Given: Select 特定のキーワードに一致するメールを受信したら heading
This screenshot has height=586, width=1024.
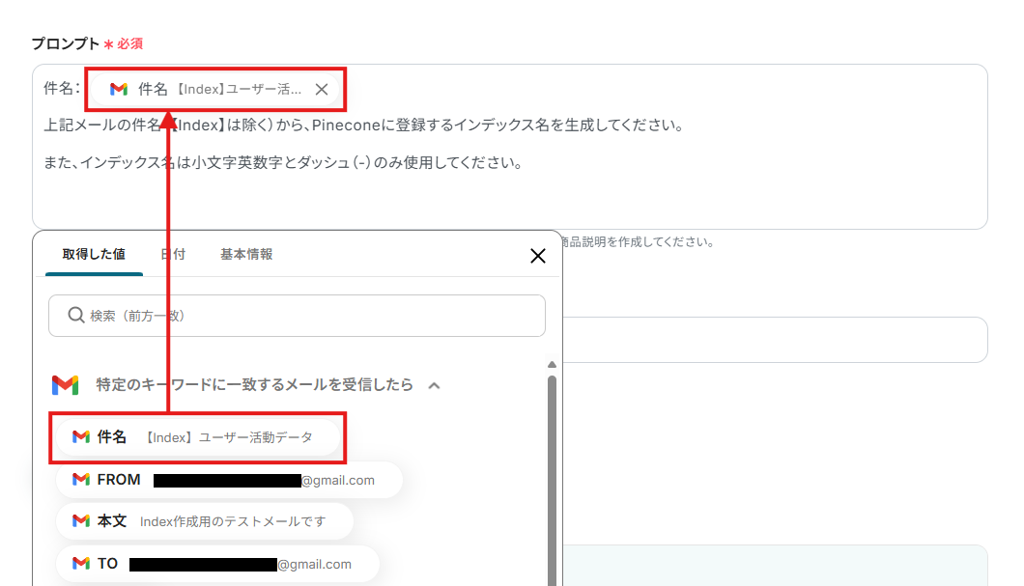Looking at the screenshot, I should (254, 385).
